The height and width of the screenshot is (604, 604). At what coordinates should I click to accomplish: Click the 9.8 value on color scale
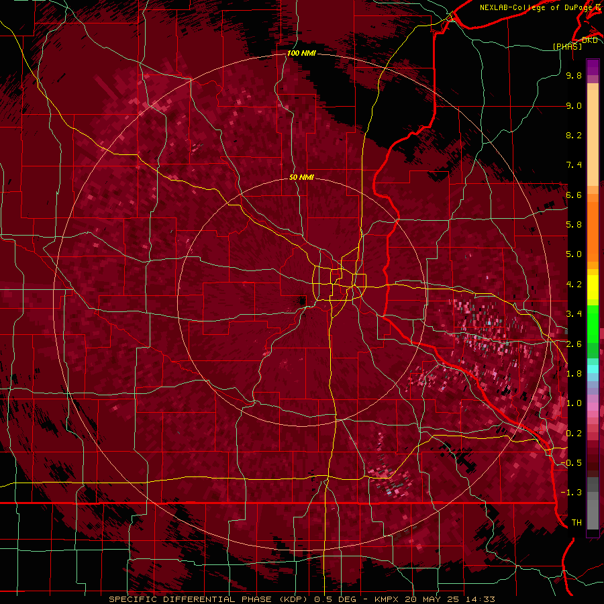(x=574, y=75)
